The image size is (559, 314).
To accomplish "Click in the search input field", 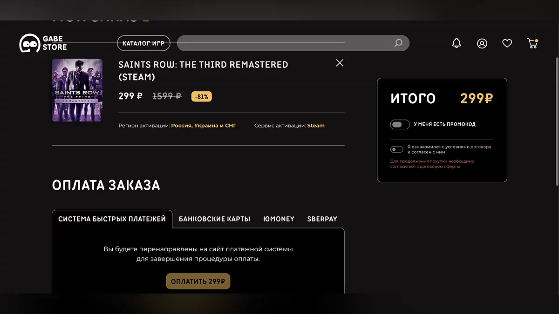I will 284,43.
